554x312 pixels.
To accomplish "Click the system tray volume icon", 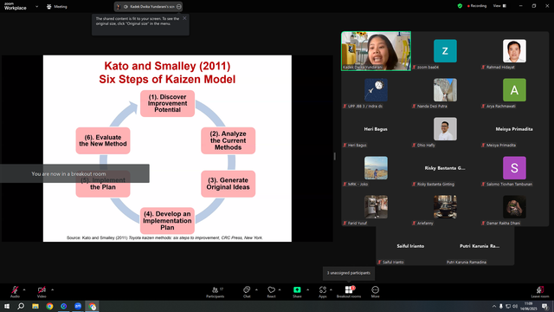I will 515,306.
